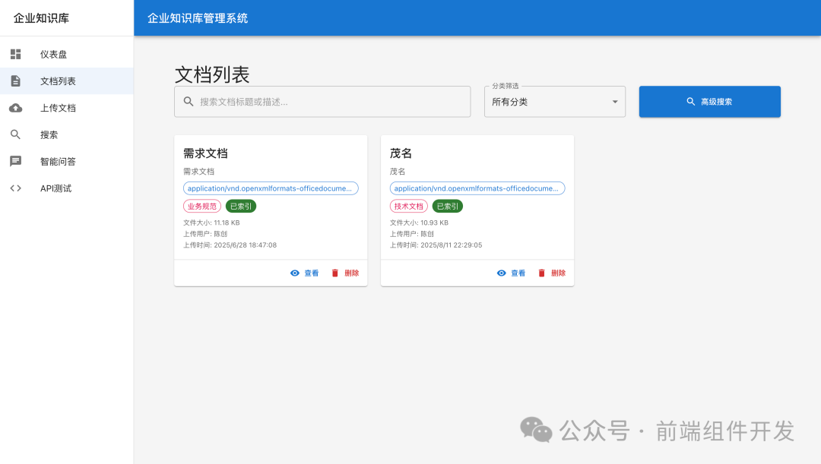Viewport: 821px width, 464px height.
Task: Toggle the 业务规范 tag on 需求文档
Action: 202,205
